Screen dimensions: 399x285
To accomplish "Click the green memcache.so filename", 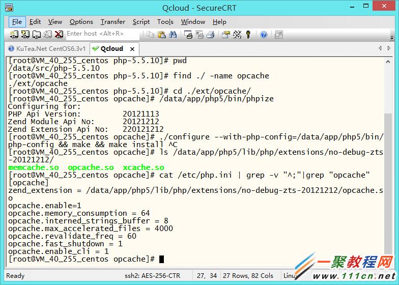I will 34,167.
